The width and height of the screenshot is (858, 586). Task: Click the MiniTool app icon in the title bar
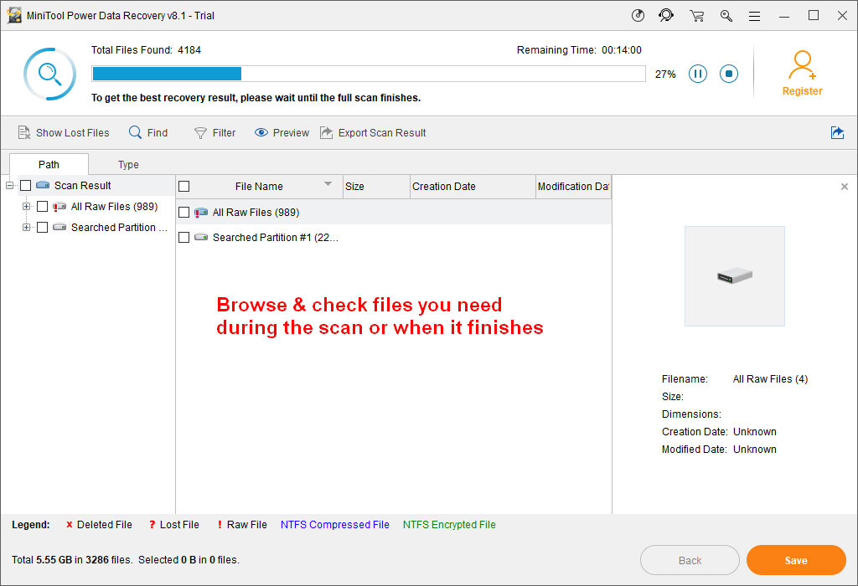[14, 15]
